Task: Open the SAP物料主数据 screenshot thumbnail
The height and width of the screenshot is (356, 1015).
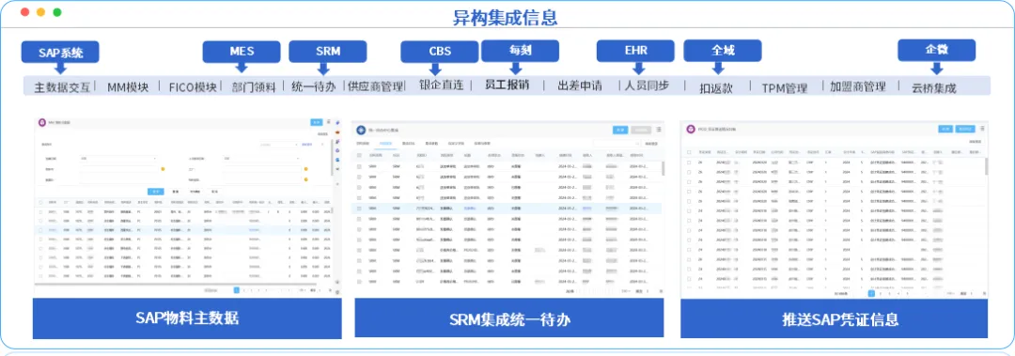Action: [187, 208]
